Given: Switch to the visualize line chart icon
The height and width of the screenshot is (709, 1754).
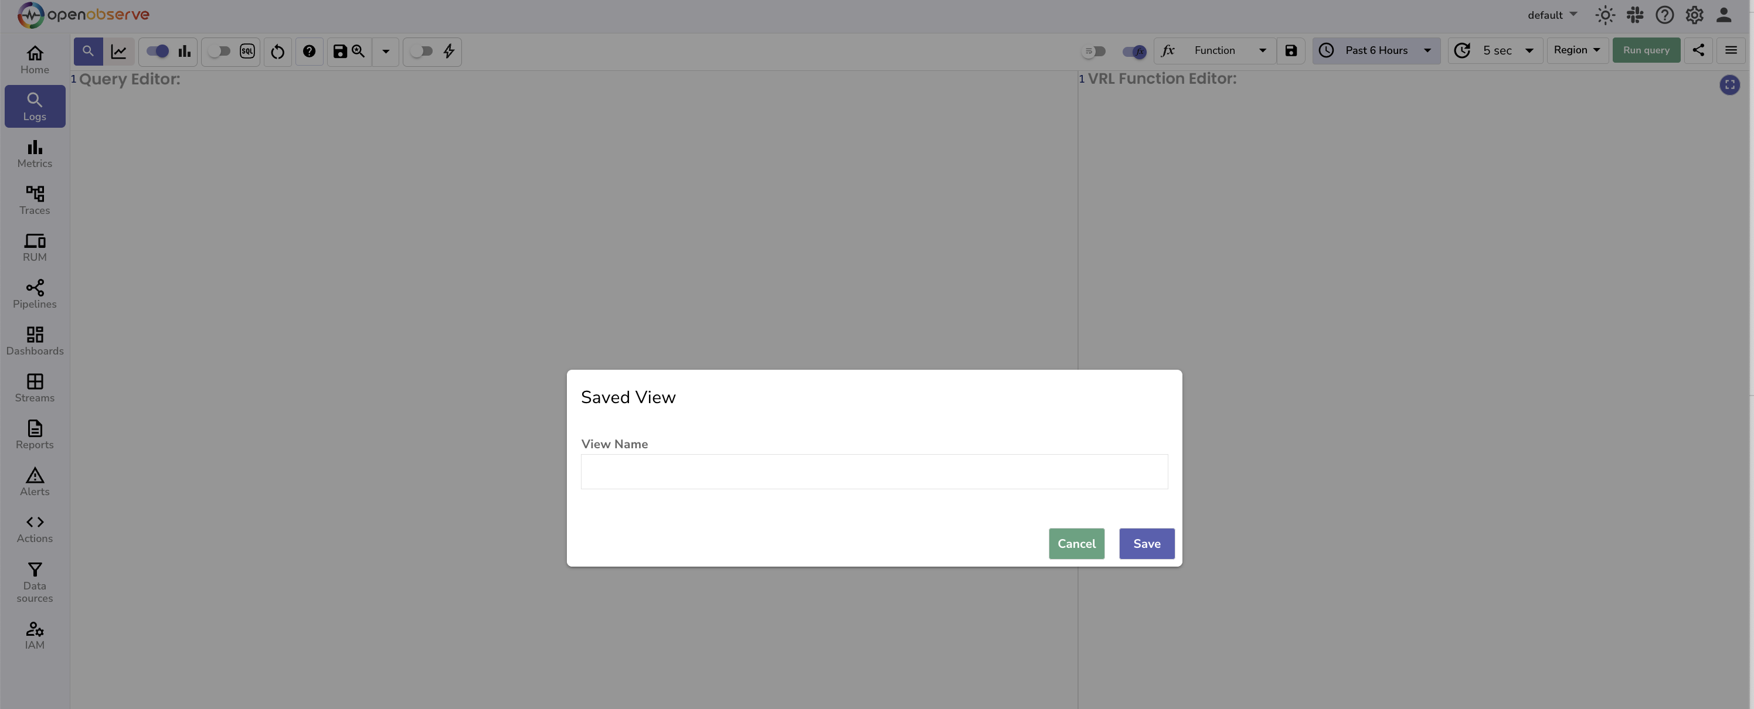Looking at the screenshot, I should pyautogui.click(x=118, y=51).
